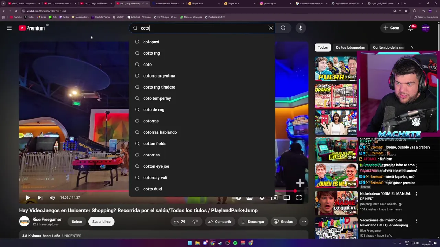The height and width of the screenshot is (247, 440).
Task: Open more actions three-dot menu under video
Action: tap(304, 222)
